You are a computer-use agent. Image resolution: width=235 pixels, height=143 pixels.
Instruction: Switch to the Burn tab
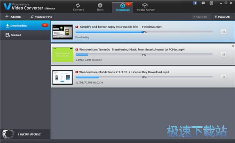tap(100, 7)
